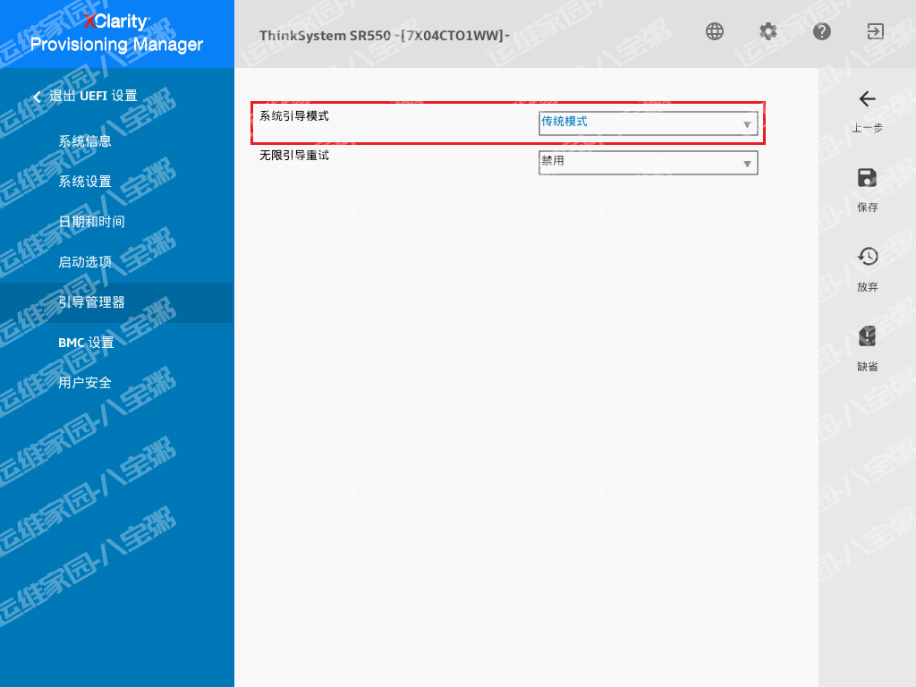Viewport: 916px width, 687px height.
Task: Click the globe language icon
Action: click(x=715, y=31)
